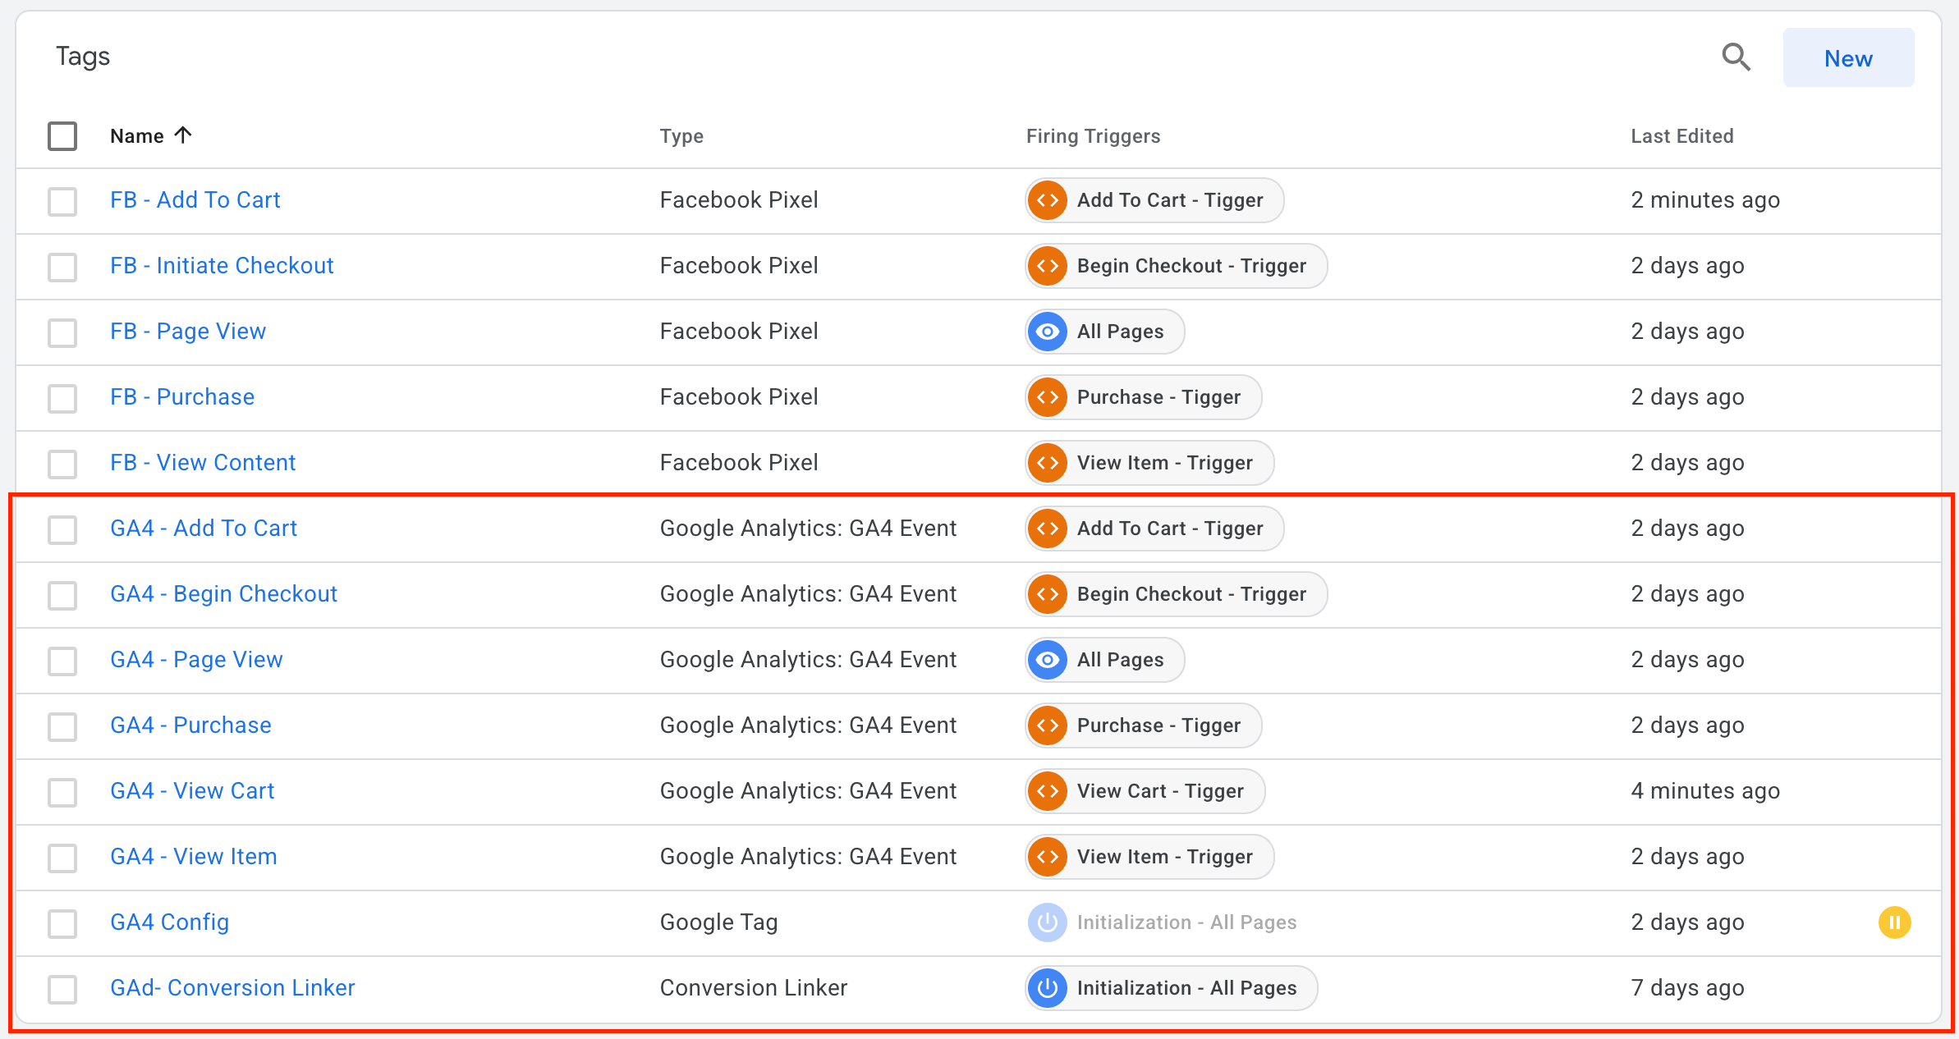
Task: Click the orange trigger icon for FB - Add To Cart
Action: point(1048,200)
